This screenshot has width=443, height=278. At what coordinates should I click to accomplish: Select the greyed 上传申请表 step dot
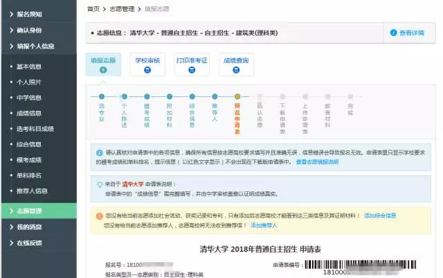click(305, 96)
